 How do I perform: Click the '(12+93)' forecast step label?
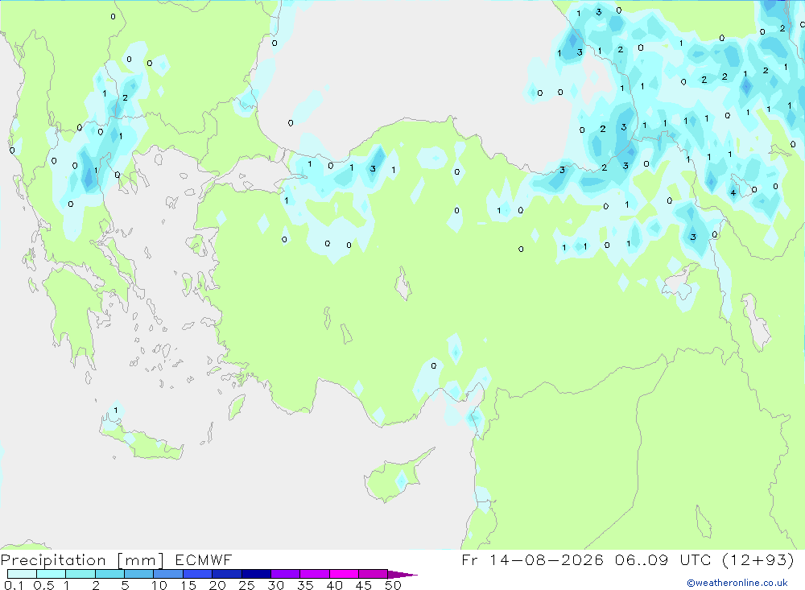758,559
